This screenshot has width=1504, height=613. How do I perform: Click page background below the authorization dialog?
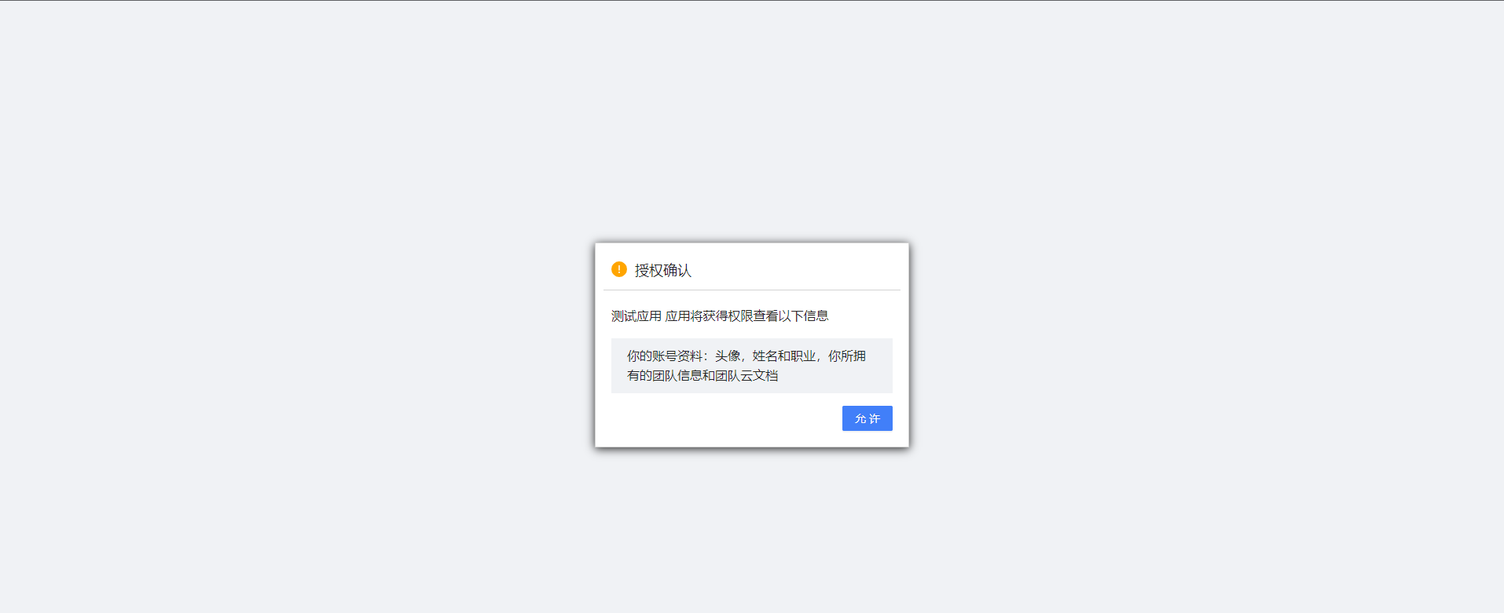[751, 534]
